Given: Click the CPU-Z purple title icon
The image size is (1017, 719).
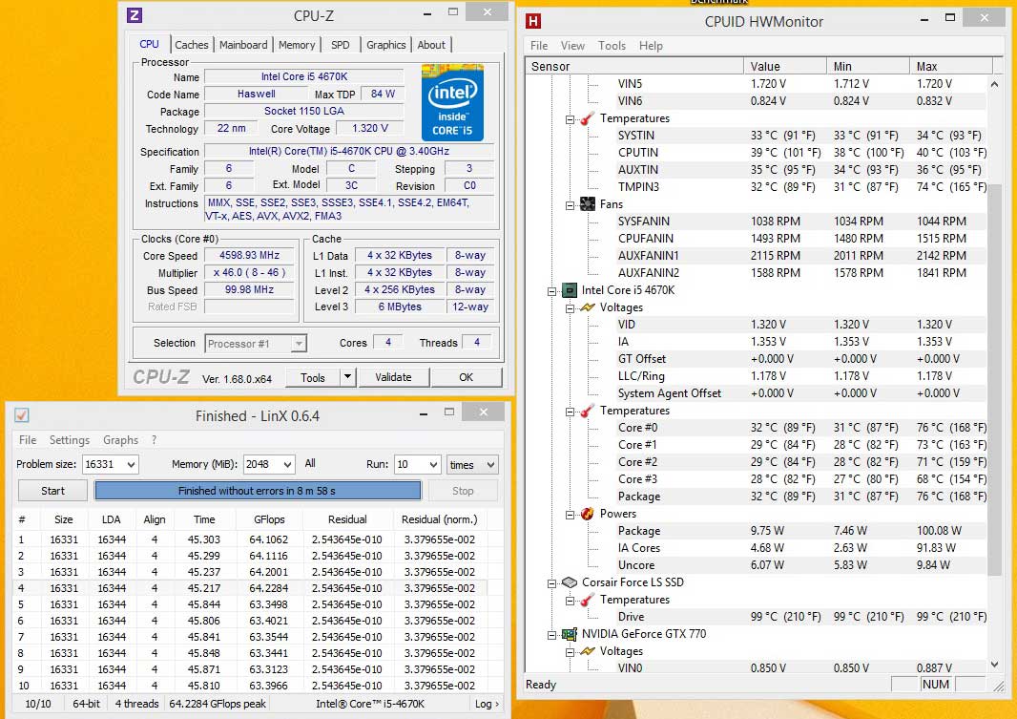Looking at the screenshot, I should [x=135, y=15].
